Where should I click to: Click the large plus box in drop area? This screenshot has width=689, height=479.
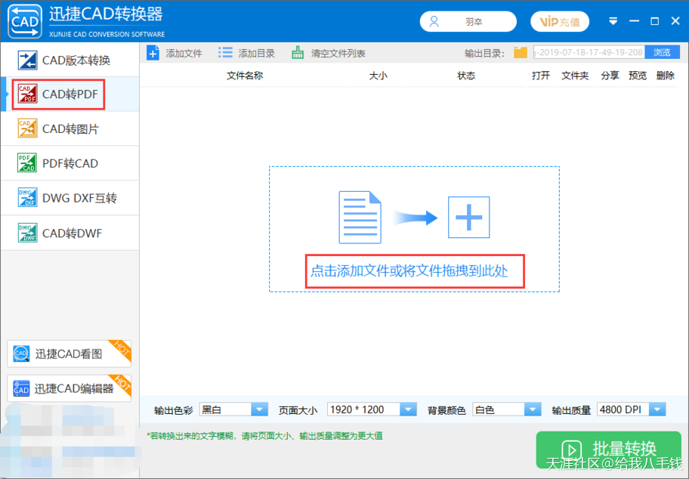click(468, 217)
